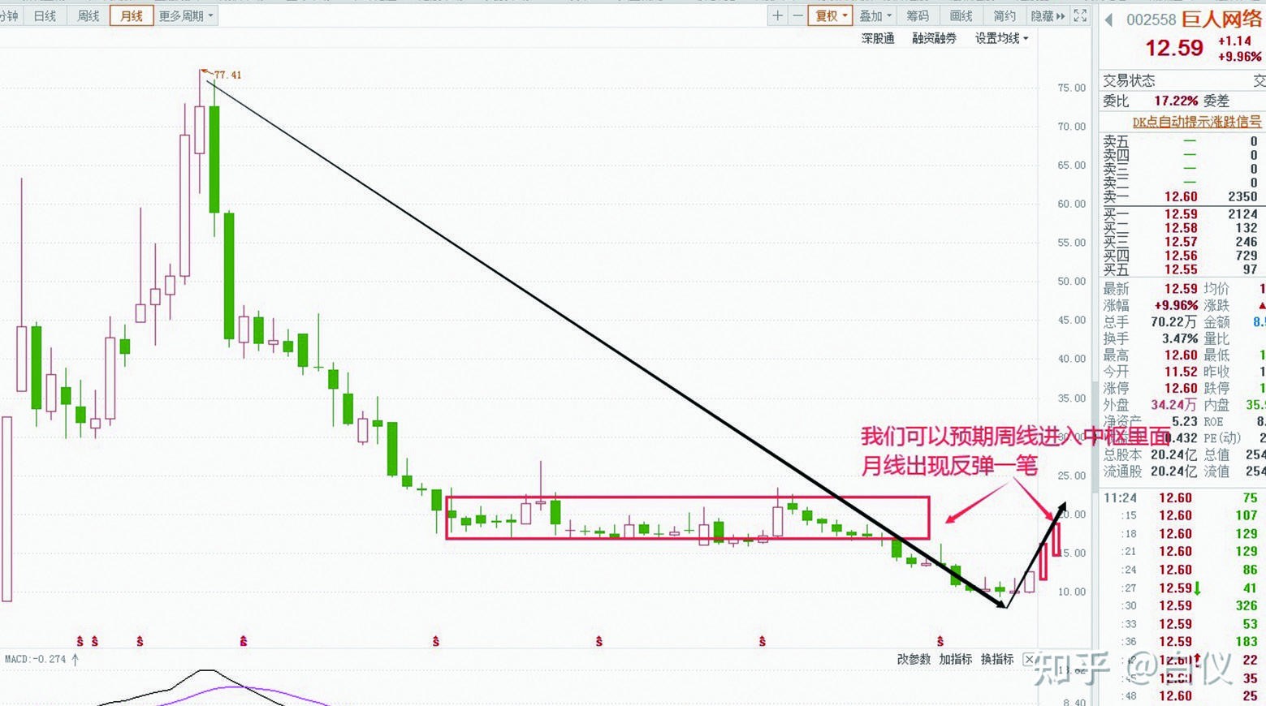Switch to the 周线 weekly tab

coord(88,15)
